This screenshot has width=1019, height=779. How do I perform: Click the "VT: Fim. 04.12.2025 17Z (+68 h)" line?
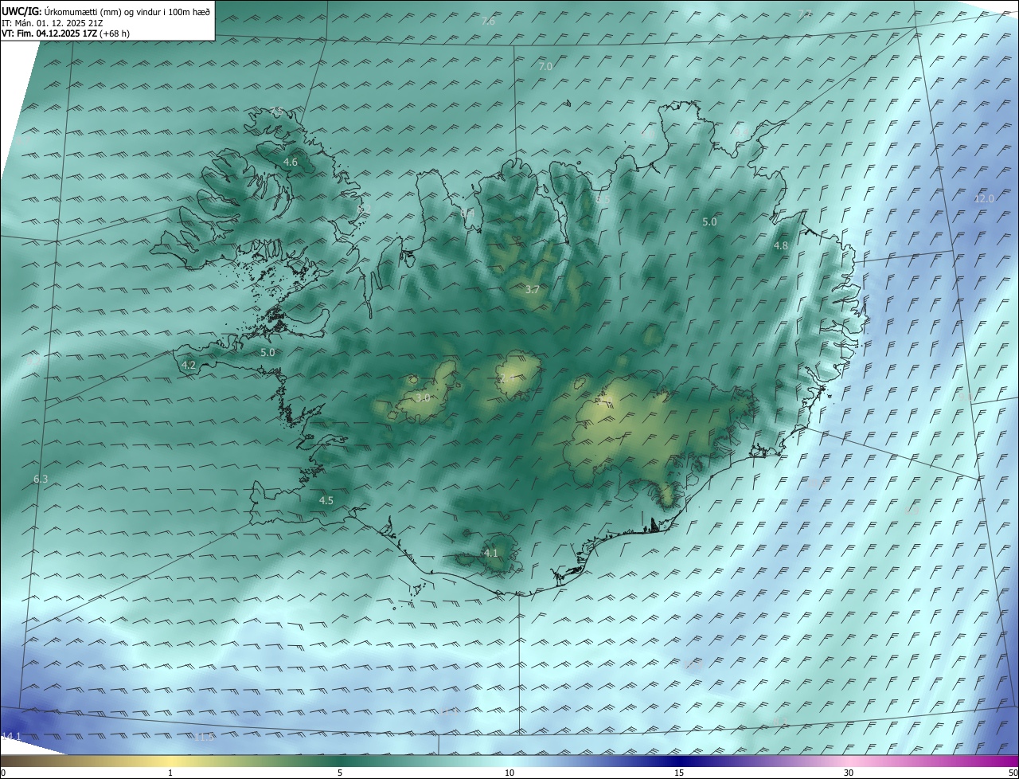[66, 33]
